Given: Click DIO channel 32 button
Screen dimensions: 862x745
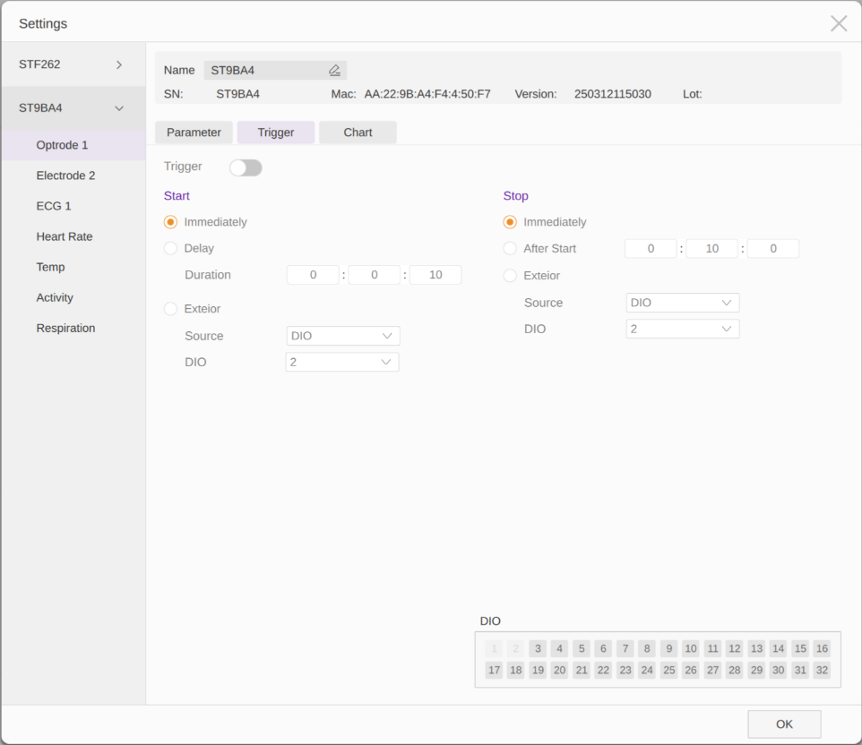Looking at the screenshot, I should (x=822, y=671).
